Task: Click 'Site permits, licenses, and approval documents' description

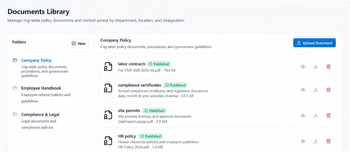Action: (x=155, y=116)
